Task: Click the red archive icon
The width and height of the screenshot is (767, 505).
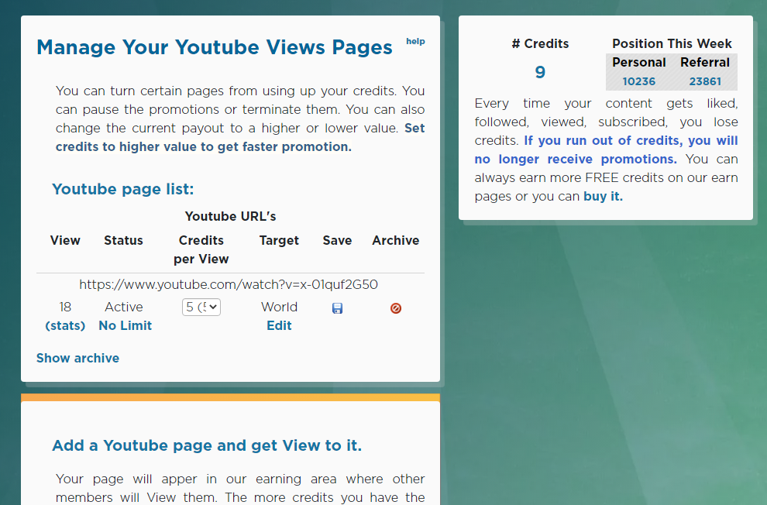Action: coord(396,308)
